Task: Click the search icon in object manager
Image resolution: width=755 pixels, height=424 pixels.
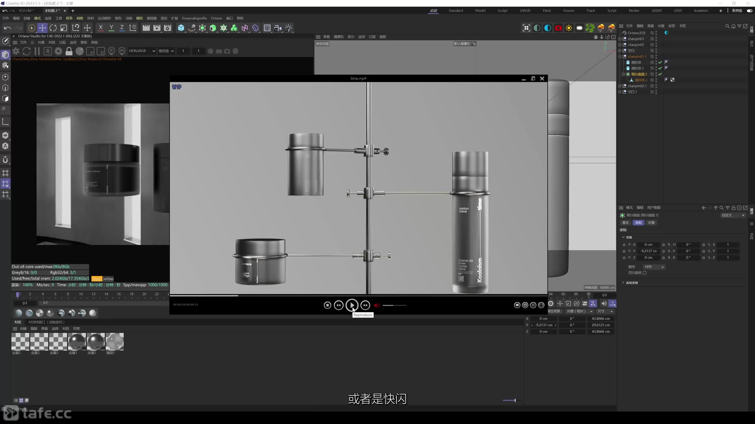Action: 727,26
